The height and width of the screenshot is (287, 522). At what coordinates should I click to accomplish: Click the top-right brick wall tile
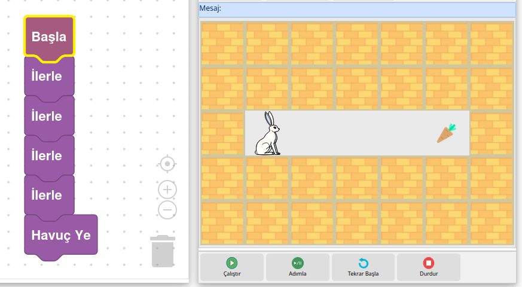coord(492,44)
